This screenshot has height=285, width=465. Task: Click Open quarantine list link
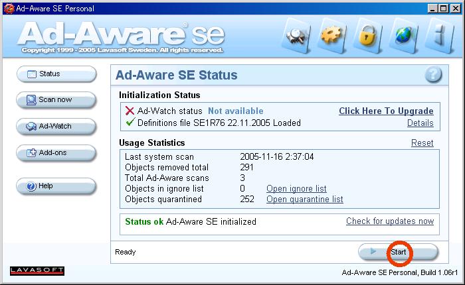[x=304, y=199]
